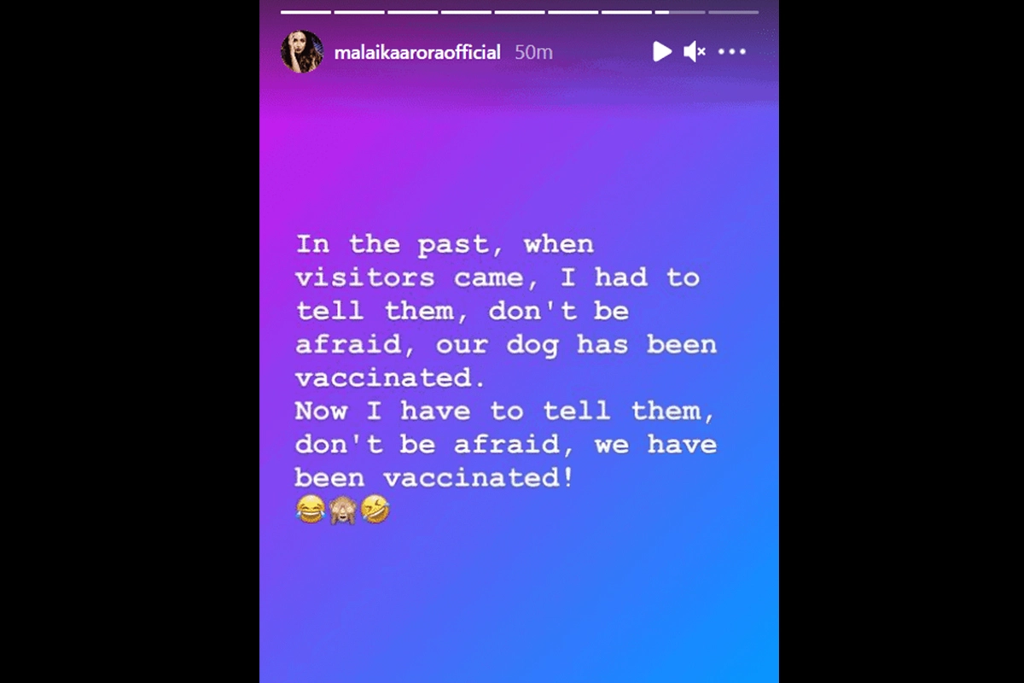This screenshot has height=683, width=1024.
Task: Select the second story progress segment
Action: (x=359, y=12)
